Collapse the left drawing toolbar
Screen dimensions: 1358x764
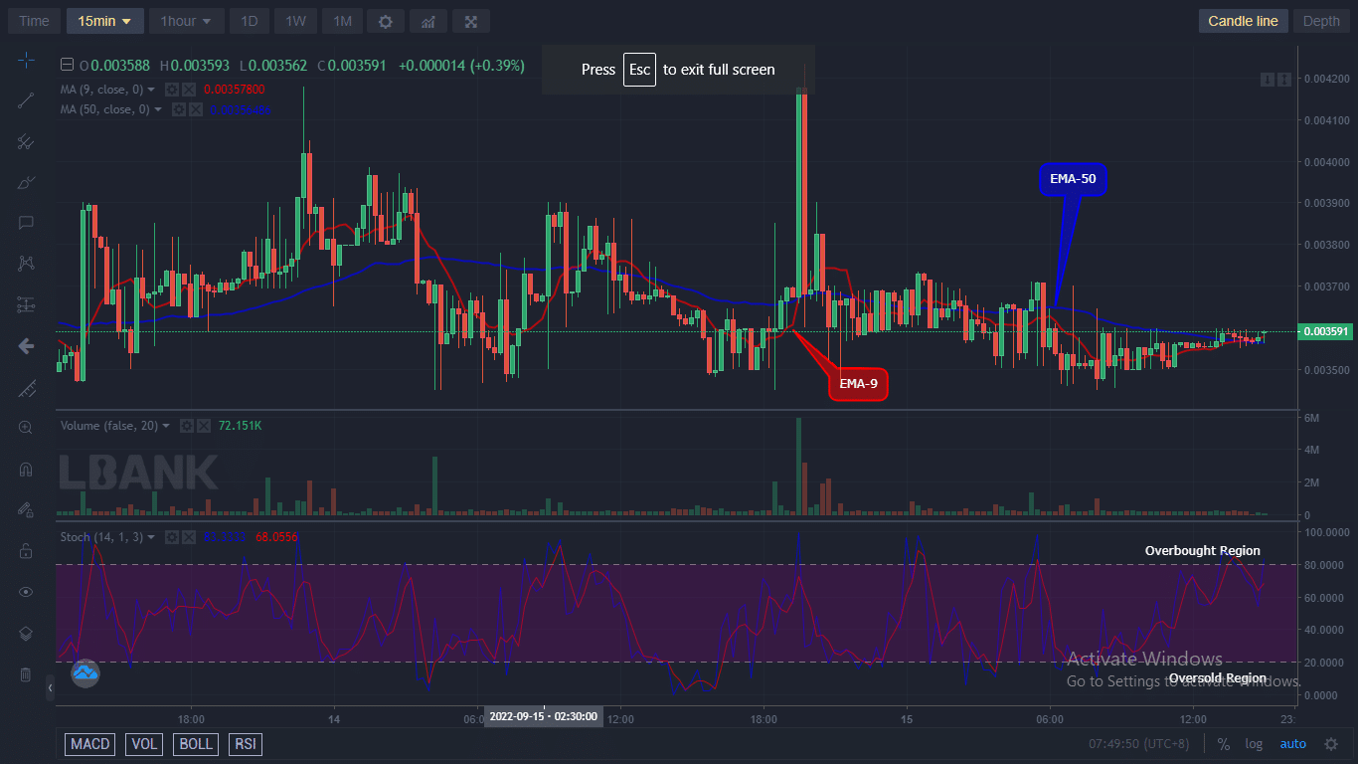click(51, 687)
